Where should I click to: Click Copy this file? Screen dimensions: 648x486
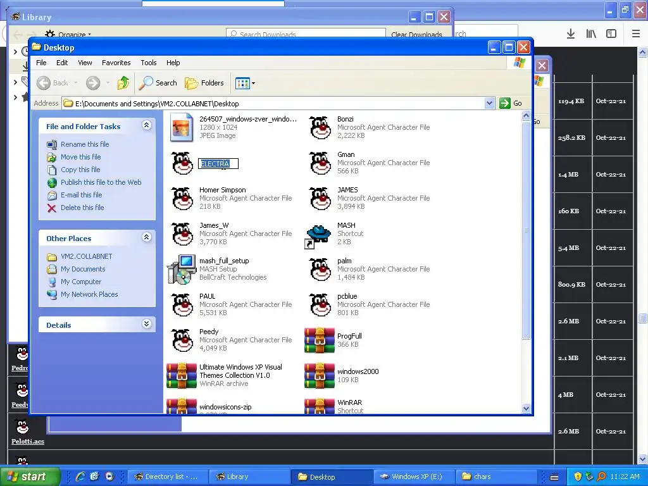(x=80, y=170)
